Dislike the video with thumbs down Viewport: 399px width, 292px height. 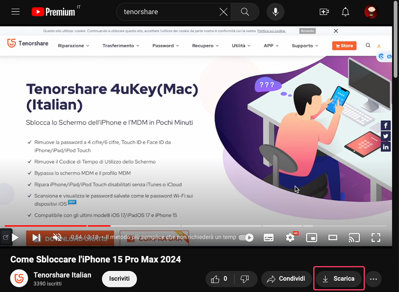coord(245,279)
